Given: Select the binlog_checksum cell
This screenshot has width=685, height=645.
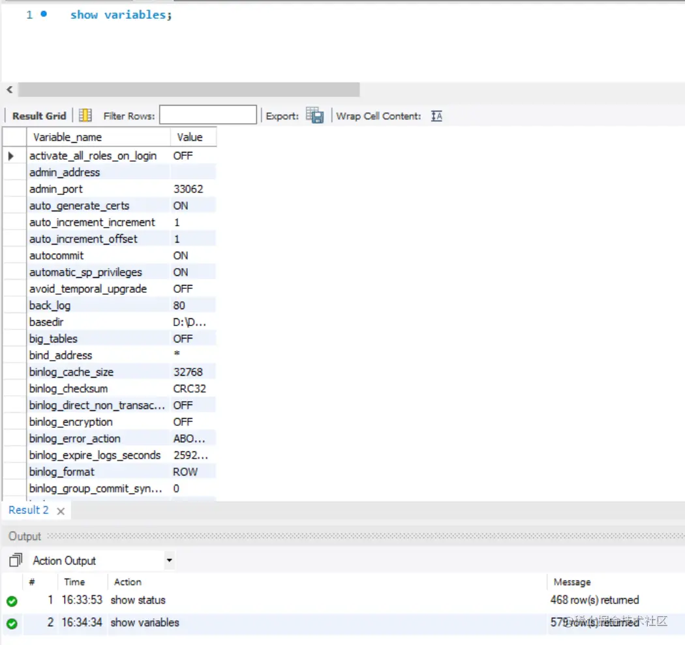Looking at the screenshot, I should tap(99, 388).
